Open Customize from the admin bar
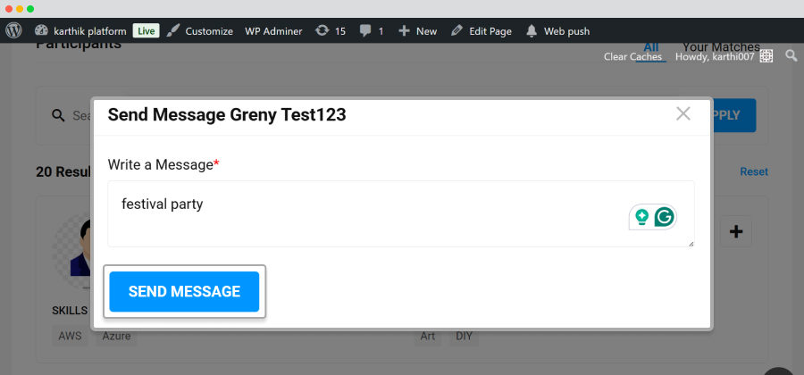 click(x=200, y=31)
